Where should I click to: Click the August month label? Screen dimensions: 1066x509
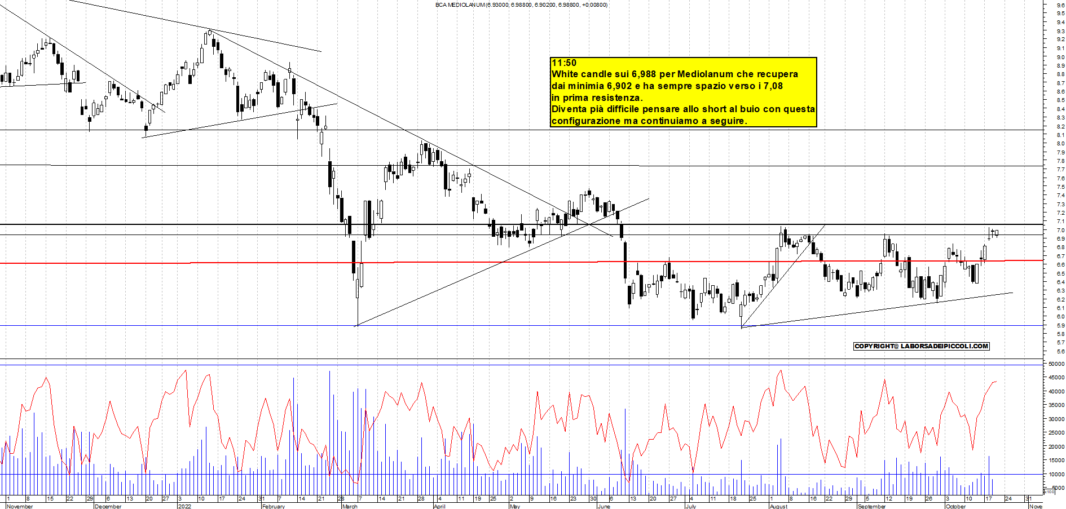click(x=778, y=506)
